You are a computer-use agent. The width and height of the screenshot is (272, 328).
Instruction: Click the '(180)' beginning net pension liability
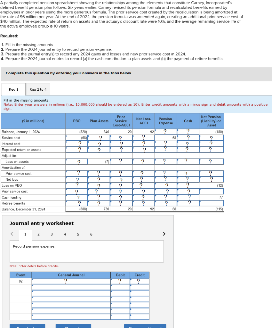(219, 132)
